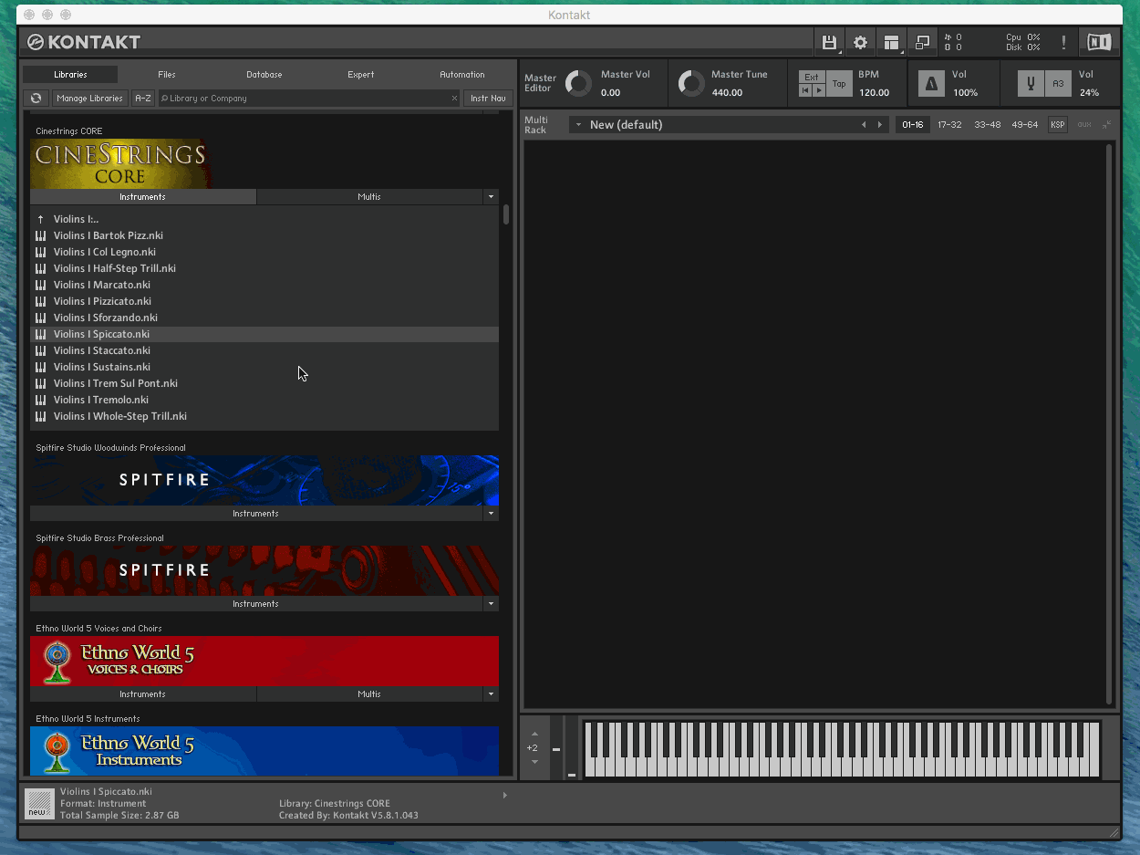This screenshot has width=1140, height=855.
Task: Toggle A-Z library sorting
Action: pyautogui.click(x=143, y=98)
